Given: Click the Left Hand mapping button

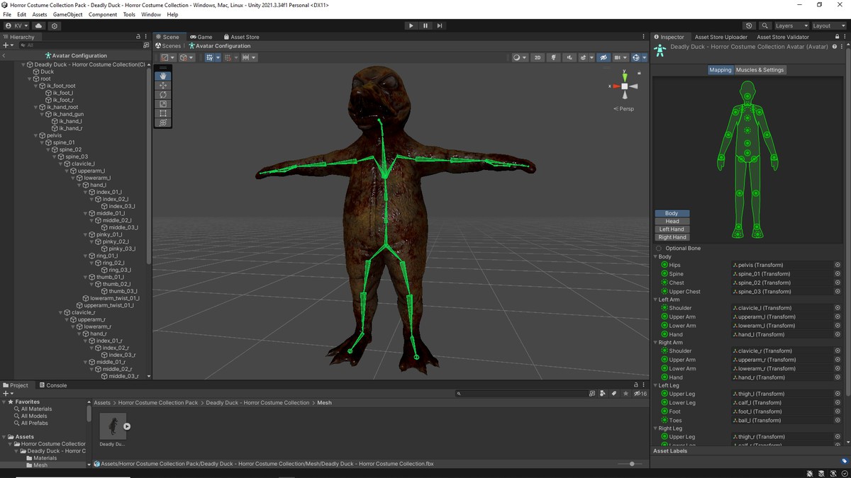Looking at the screenshot, I should (672, 229).
